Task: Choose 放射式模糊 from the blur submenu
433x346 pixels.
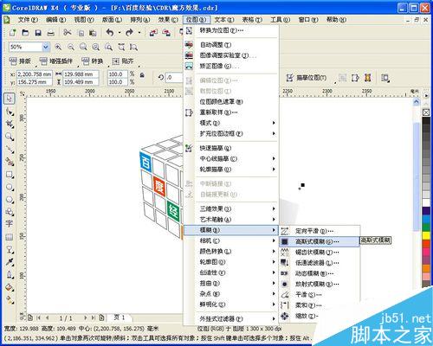Action: click(x=320, y=284)
